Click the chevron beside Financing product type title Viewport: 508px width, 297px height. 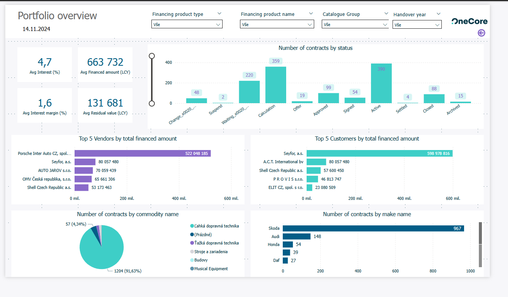point(219,14)
